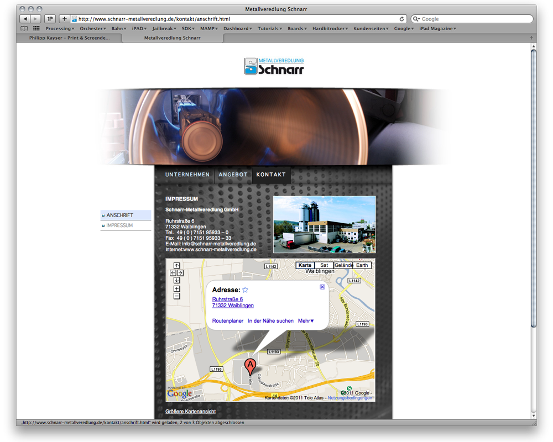553x442 pixels.
Task: Click the vertical page scrollbar
Action: point(534,188)
